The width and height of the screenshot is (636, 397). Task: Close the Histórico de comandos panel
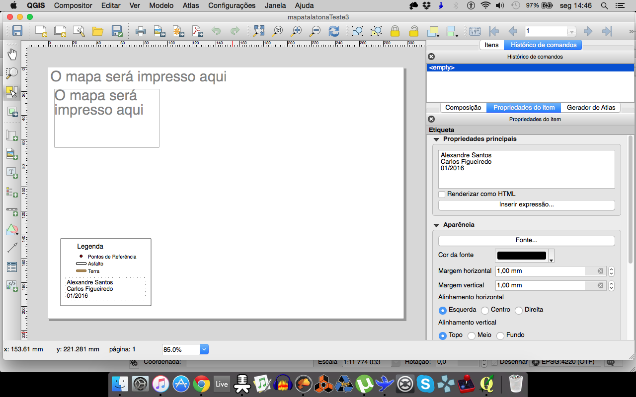coord(431,57)
